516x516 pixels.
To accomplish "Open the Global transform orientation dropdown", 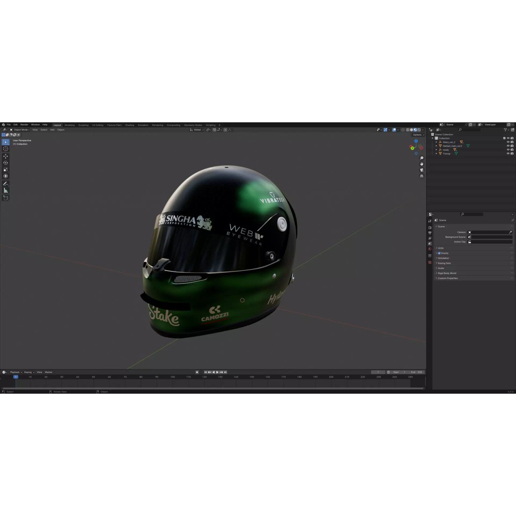I will [197, 130].
